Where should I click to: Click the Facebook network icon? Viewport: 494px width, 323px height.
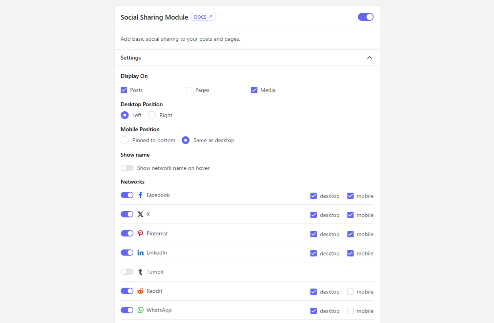click(140, 195)
